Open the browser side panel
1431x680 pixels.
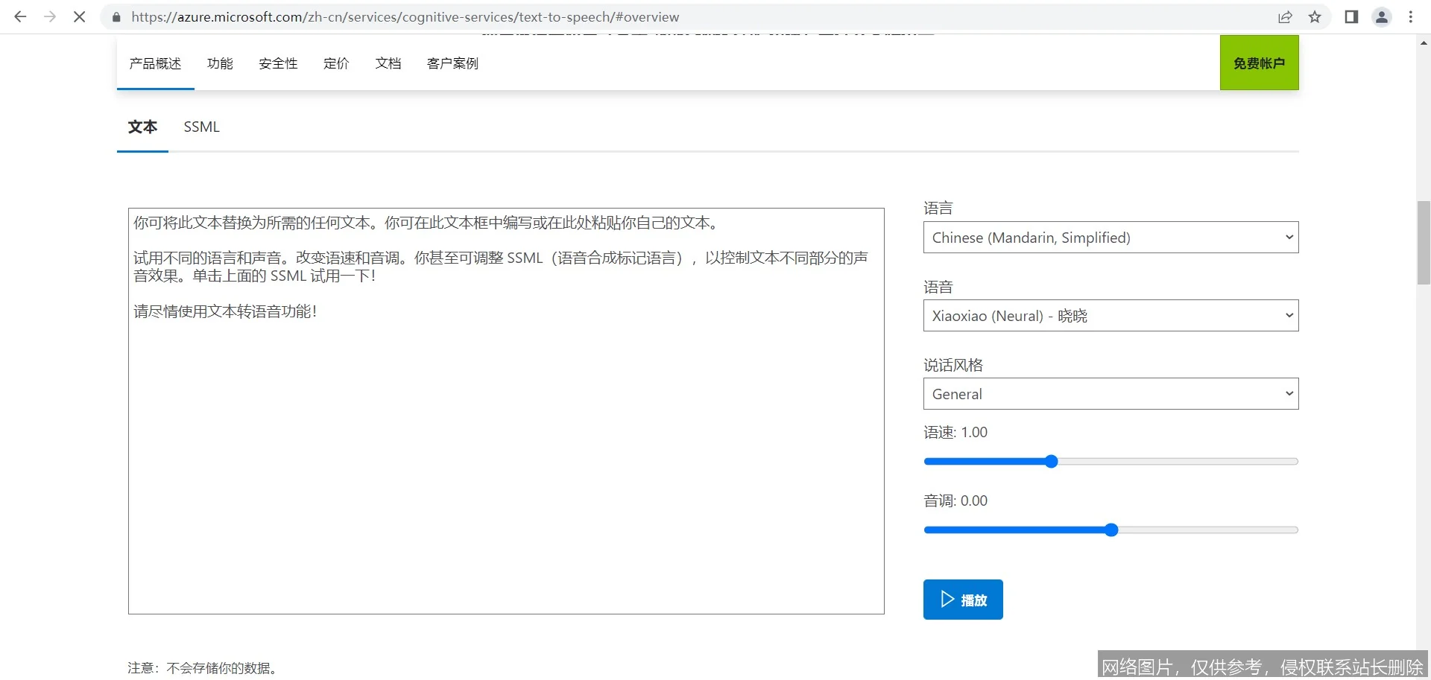coord(1351,16)
